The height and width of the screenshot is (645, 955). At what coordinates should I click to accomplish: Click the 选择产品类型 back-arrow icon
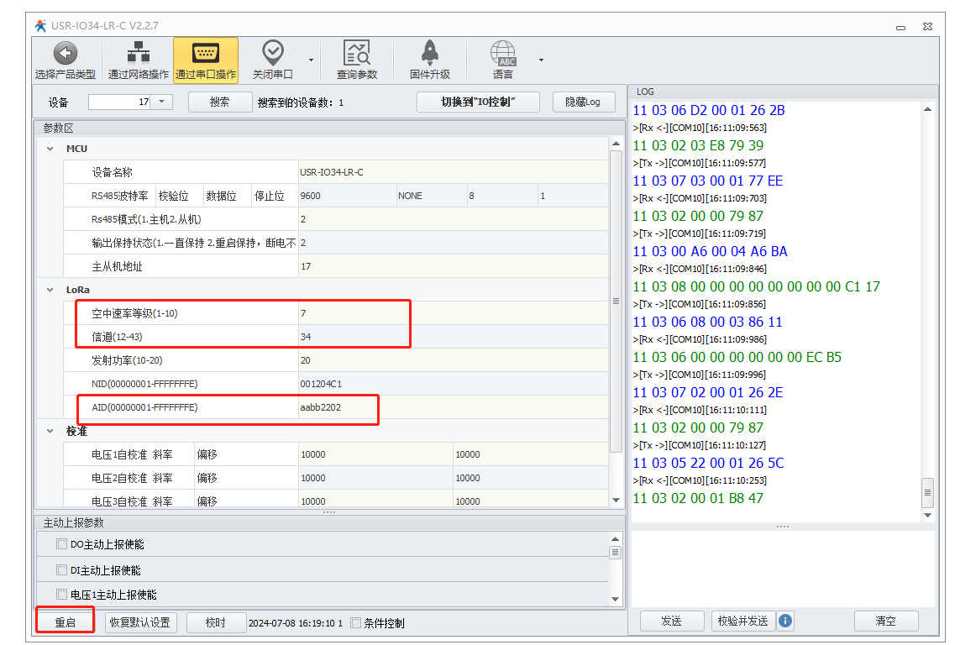[66, 55]
